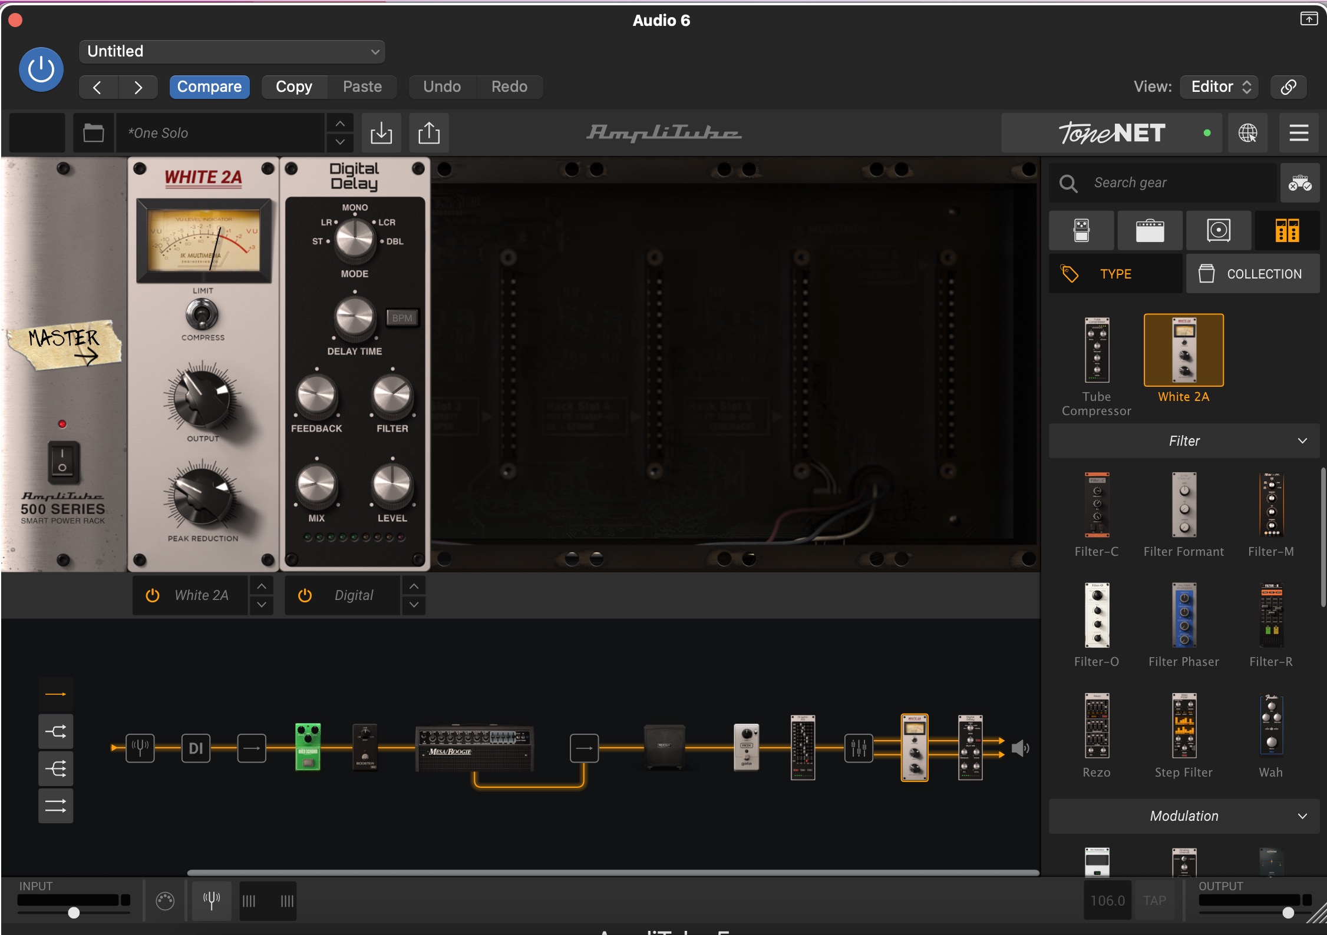The image size is (1327, 935).
Task: Open the preset browser folder icon
Action: point(93,133)
